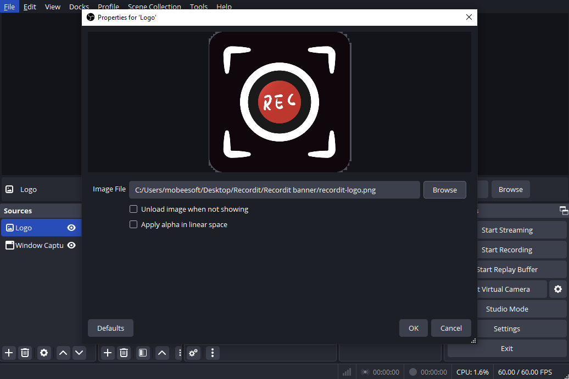Open the Edit menu
The image size is (569, 379).
(30, 7)
